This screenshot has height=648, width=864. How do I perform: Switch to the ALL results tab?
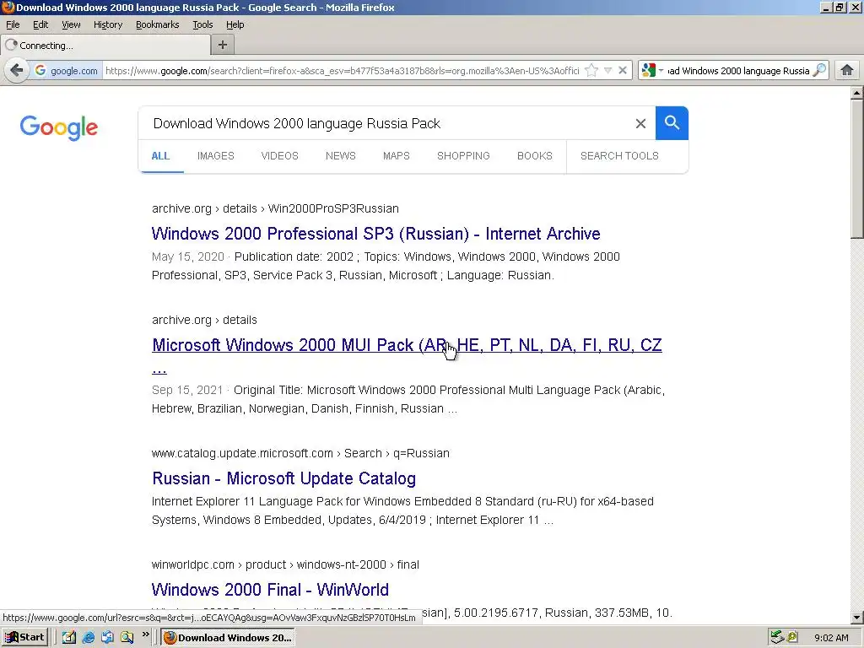tap(160, 156)
